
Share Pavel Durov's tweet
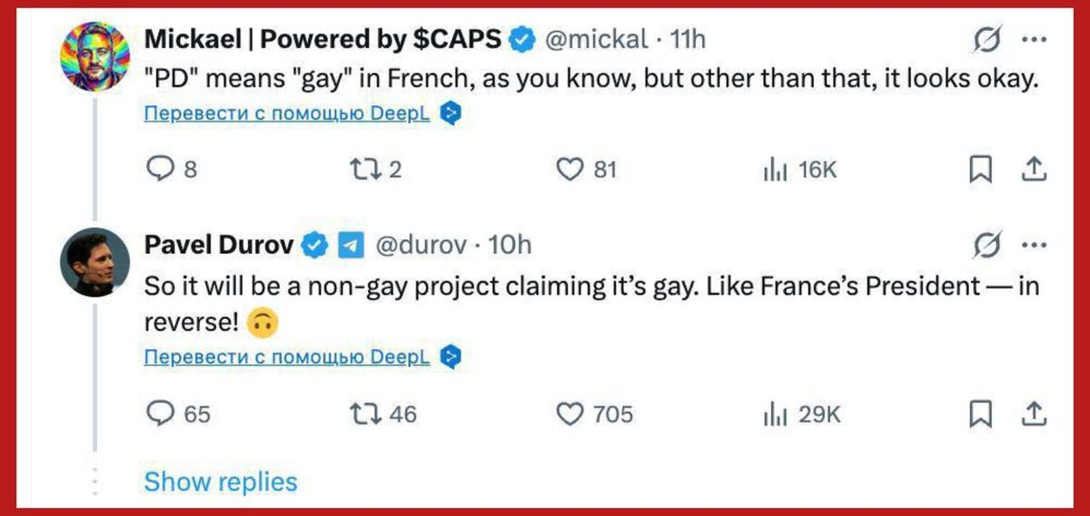[x=1034, y=413]
